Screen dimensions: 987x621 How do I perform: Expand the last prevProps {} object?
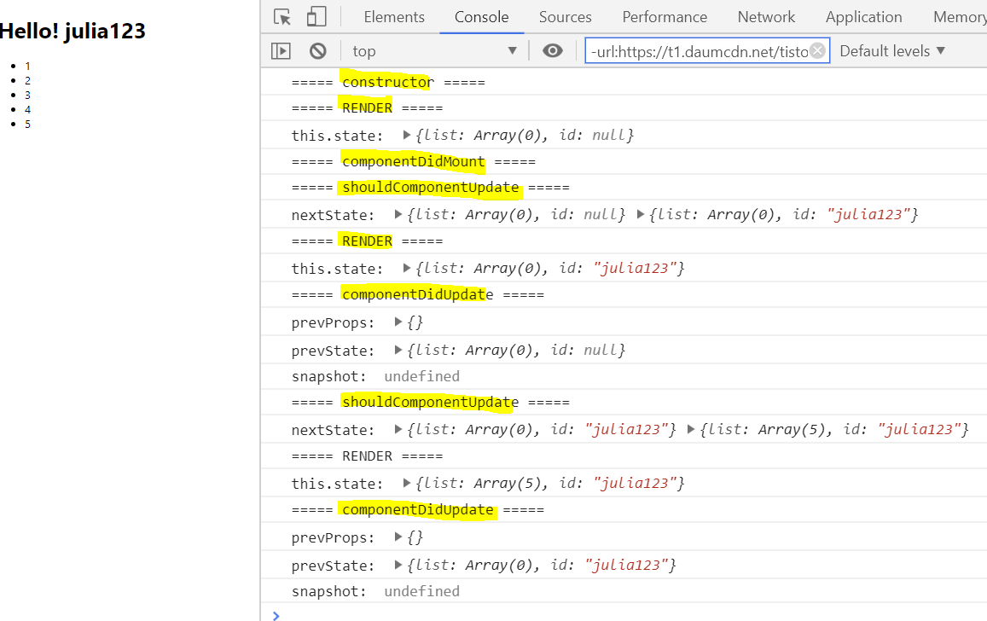(x=398, y=537)
